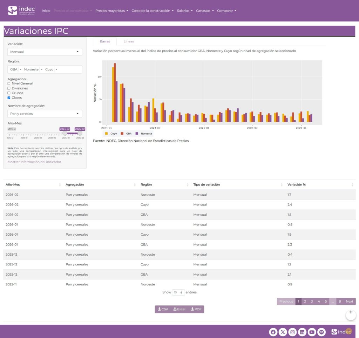This screenshot has width=359, height=338.
Task: Visit LinkedIn via footer icon
Action: 302,332
